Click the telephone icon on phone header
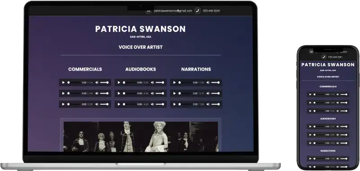Image resolution: width=360 pixels, height=171 pixels. pos(324,57)
